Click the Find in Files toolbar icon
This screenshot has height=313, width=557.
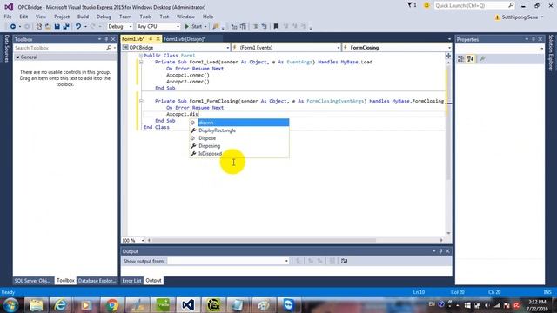click(x=216, y=27)
